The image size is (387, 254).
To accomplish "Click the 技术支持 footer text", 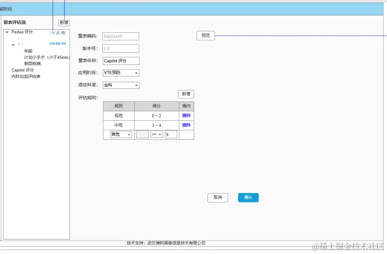I will (166, 243).
